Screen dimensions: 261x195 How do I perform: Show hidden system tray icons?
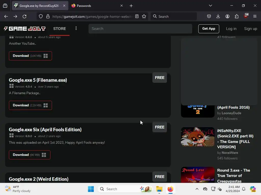(x=197, y=189)
